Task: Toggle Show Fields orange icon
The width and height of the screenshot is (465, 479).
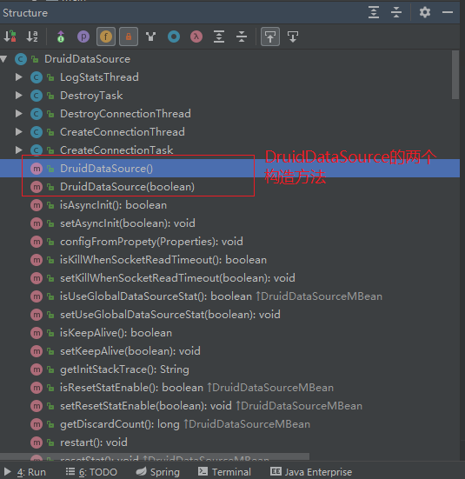Action: click(106, 37)
